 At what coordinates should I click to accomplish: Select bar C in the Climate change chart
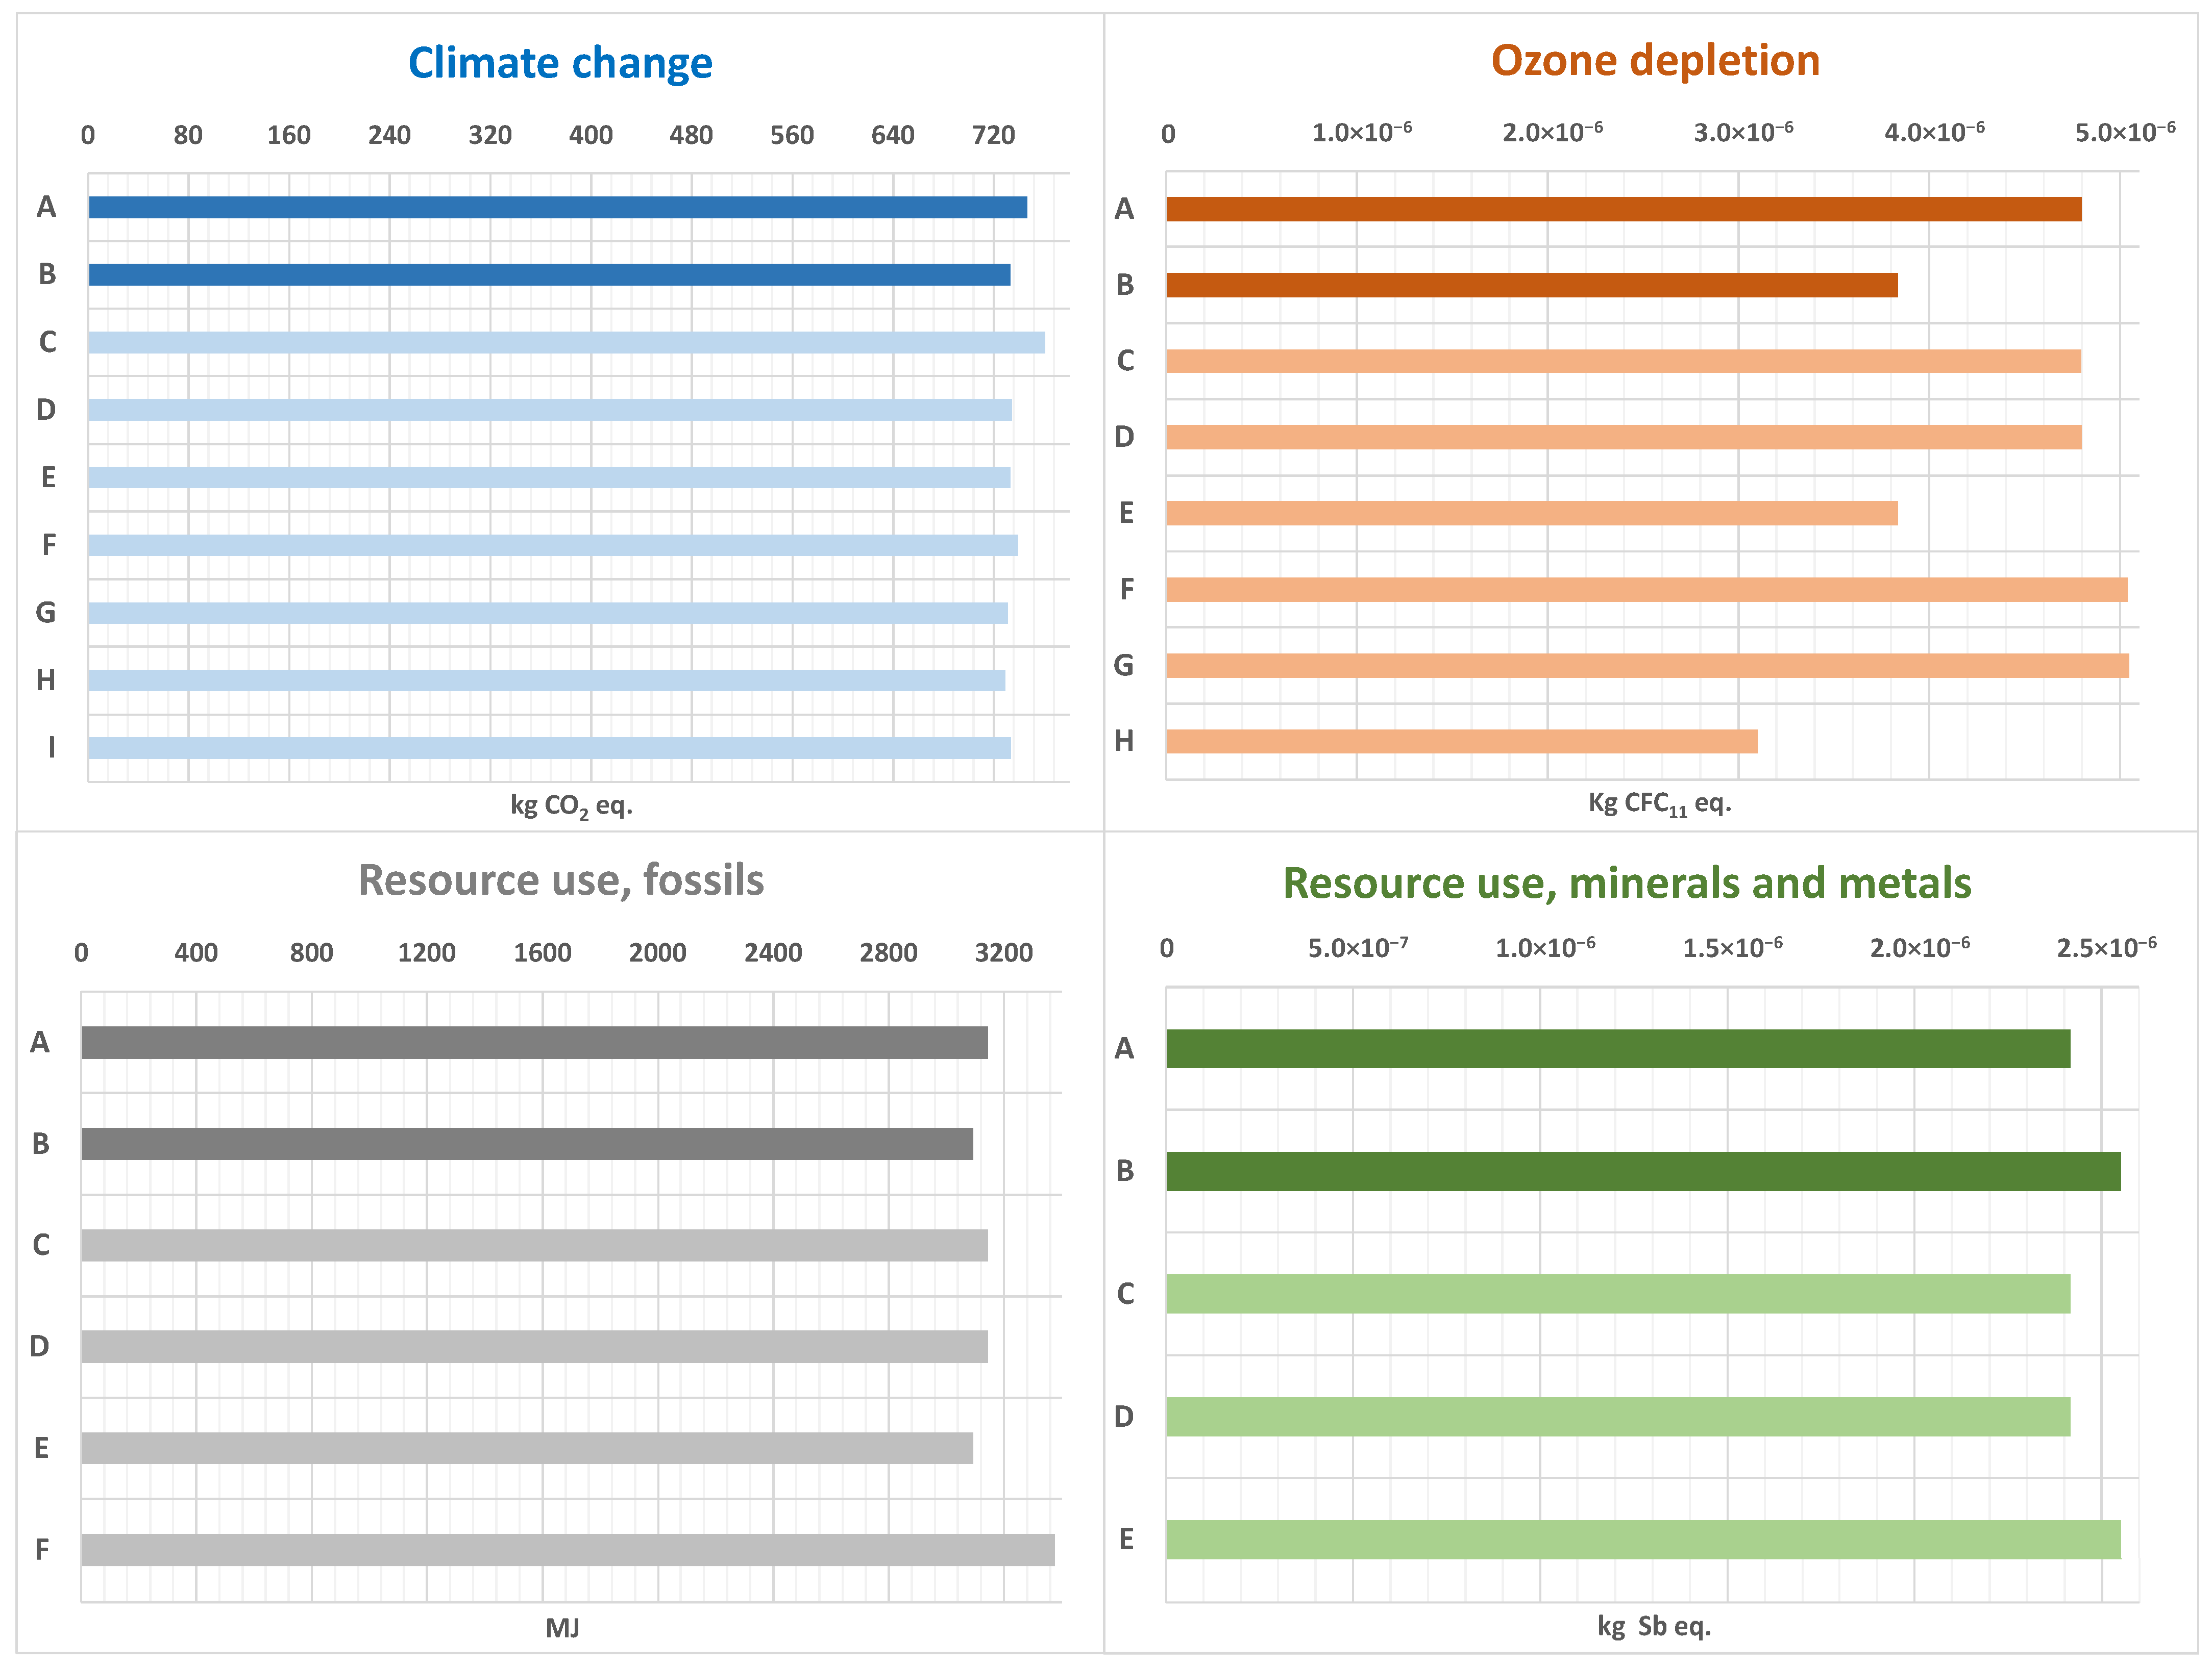[x=566, y=343]
